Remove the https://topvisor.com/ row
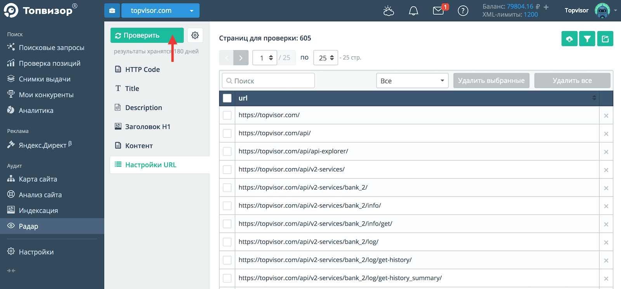Image resolution: width=621 pixels, height=289 pixels. (606, 116)
